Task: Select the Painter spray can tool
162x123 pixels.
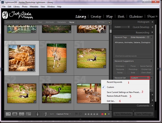Action: 37,114
